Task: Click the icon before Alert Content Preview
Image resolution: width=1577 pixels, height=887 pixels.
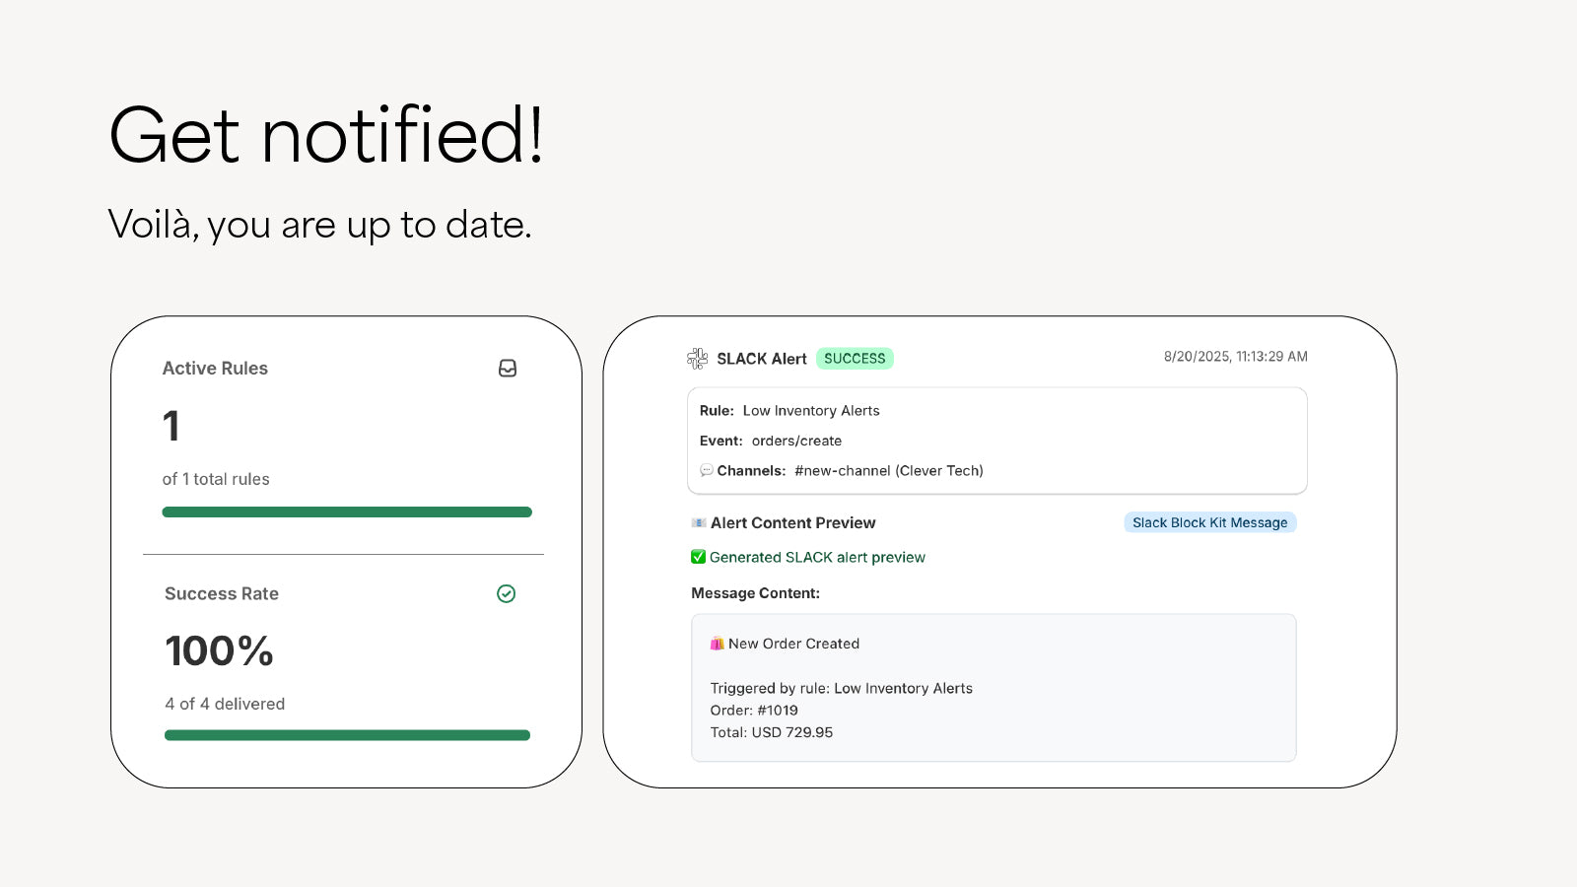Action: pyautogui.click(x=699, y=523)
